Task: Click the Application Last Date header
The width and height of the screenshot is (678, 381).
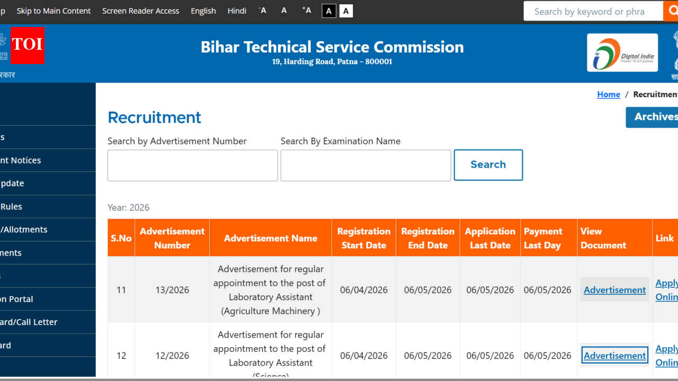Action: [x=490, y=238]
